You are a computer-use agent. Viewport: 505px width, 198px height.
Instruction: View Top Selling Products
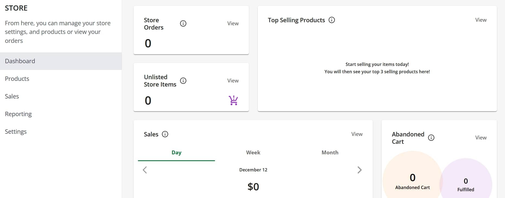coord(481,20)
